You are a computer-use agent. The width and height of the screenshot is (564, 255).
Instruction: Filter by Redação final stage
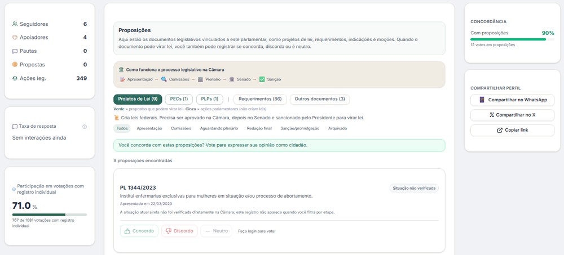click(259, 128)
